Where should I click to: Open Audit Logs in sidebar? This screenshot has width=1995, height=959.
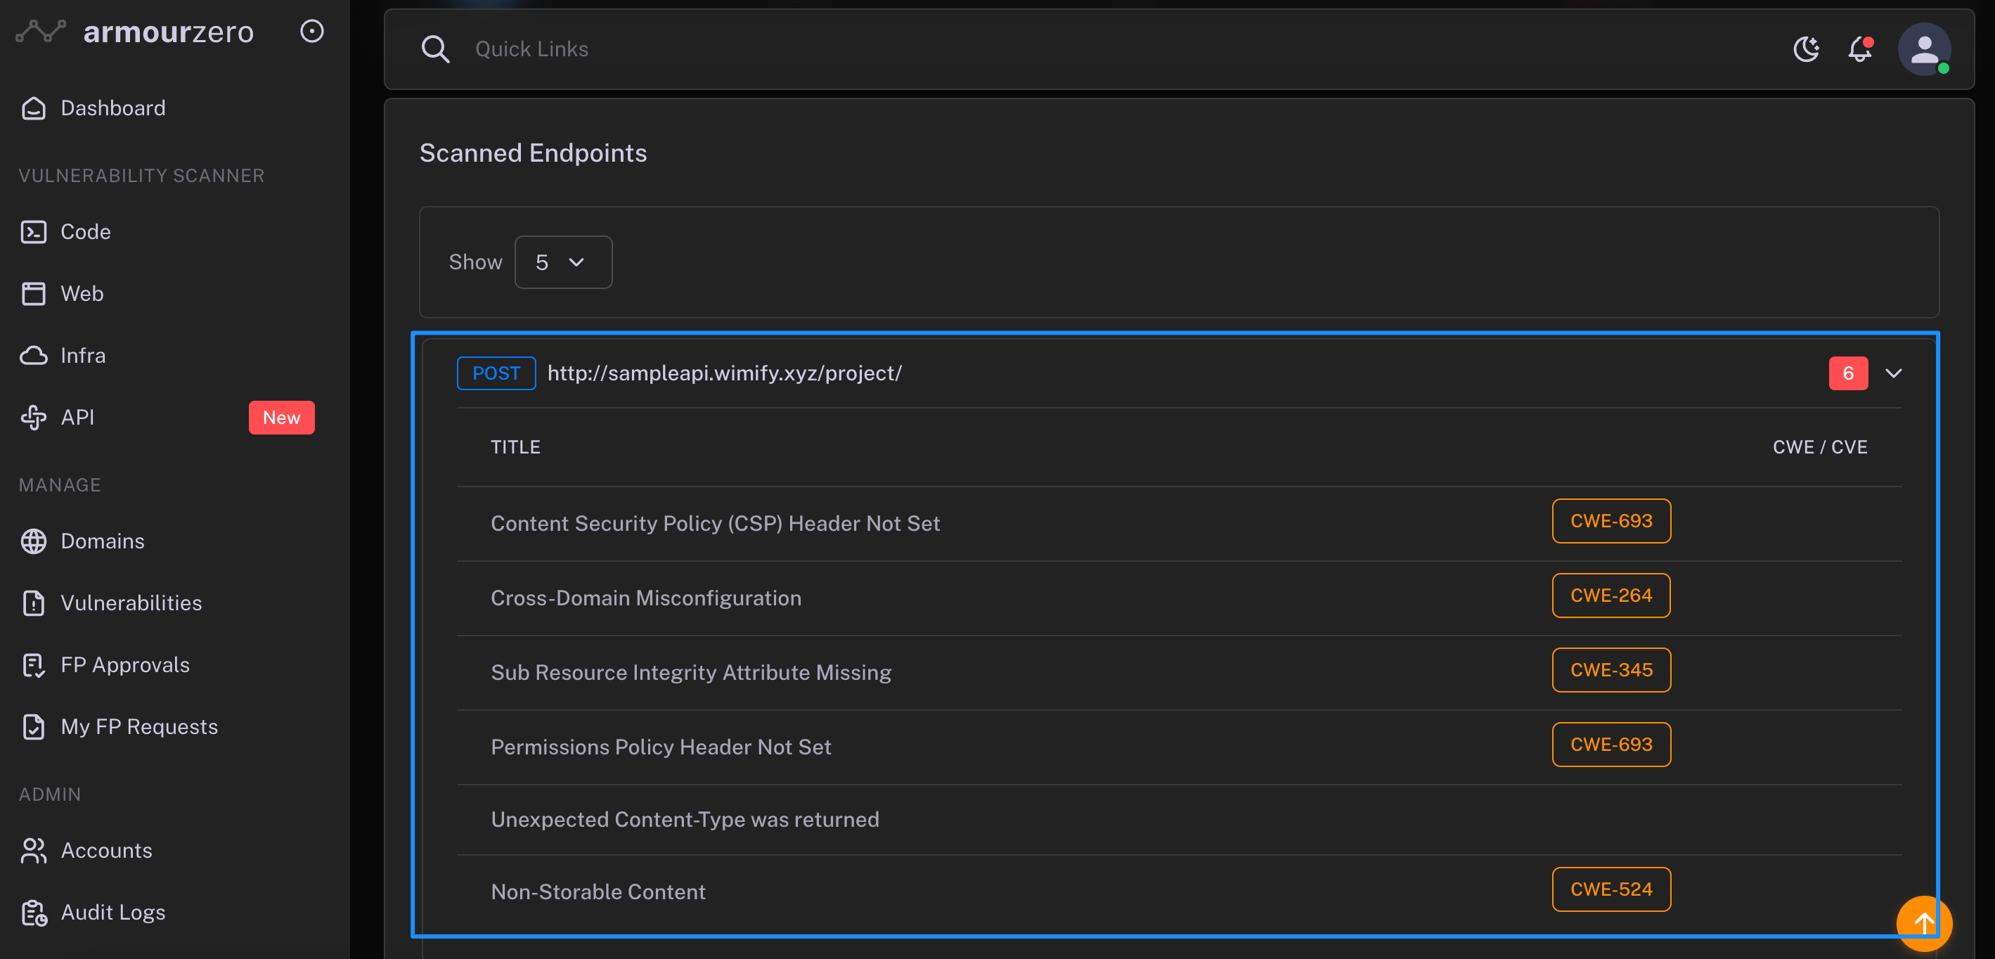point(112,913)
